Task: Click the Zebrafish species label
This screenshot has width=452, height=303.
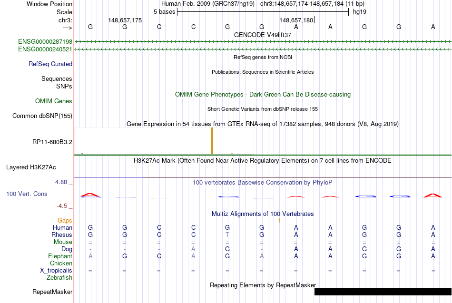Action: click(x=59, y=278)
